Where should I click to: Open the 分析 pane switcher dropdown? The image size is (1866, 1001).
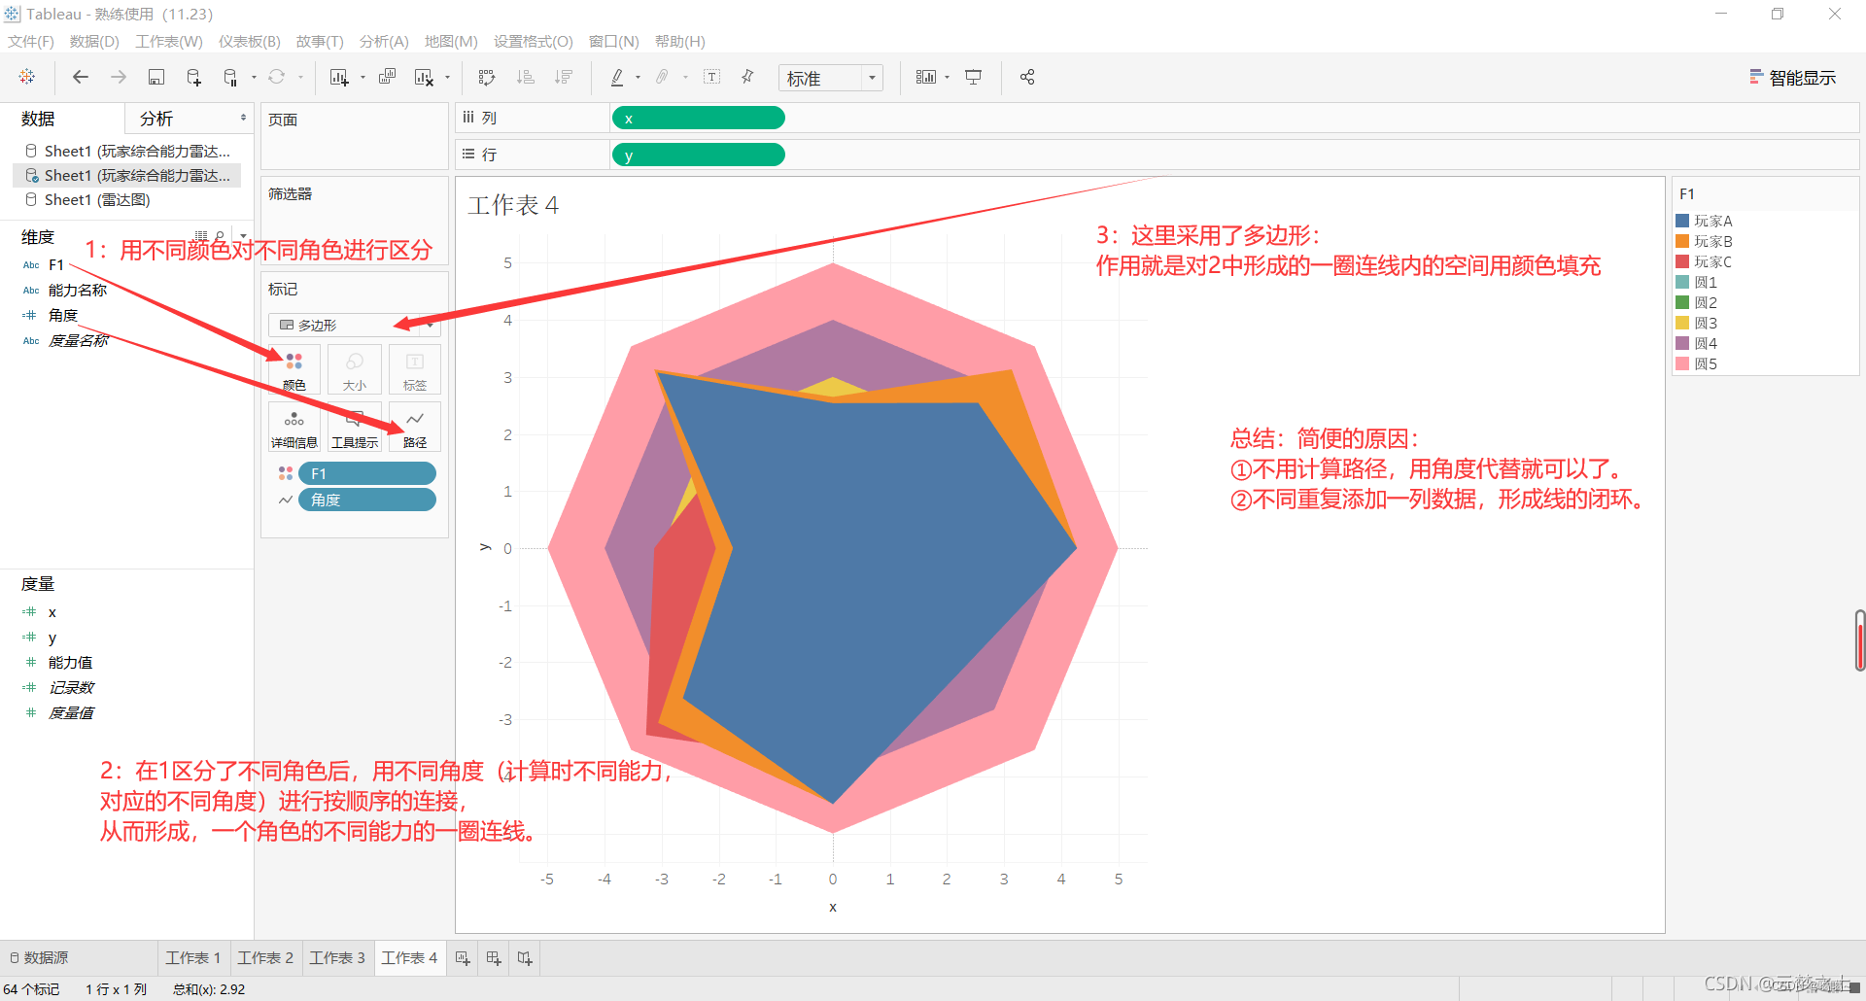244,118
